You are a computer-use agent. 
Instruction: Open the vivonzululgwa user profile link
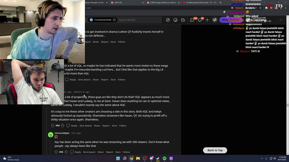[x=62, y=133]
